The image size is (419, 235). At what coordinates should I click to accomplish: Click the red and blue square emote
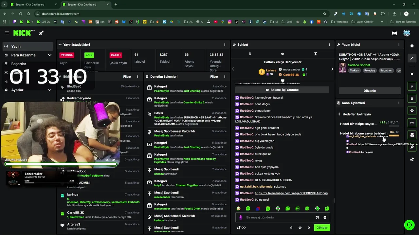(258, 209)
